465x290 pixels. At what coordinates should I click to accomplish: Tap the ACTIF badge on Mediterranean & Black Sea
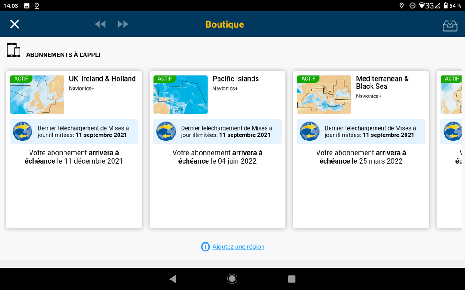click(308, 79)
